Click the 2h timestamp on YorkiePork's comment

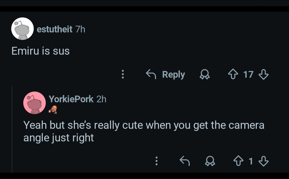101,99
